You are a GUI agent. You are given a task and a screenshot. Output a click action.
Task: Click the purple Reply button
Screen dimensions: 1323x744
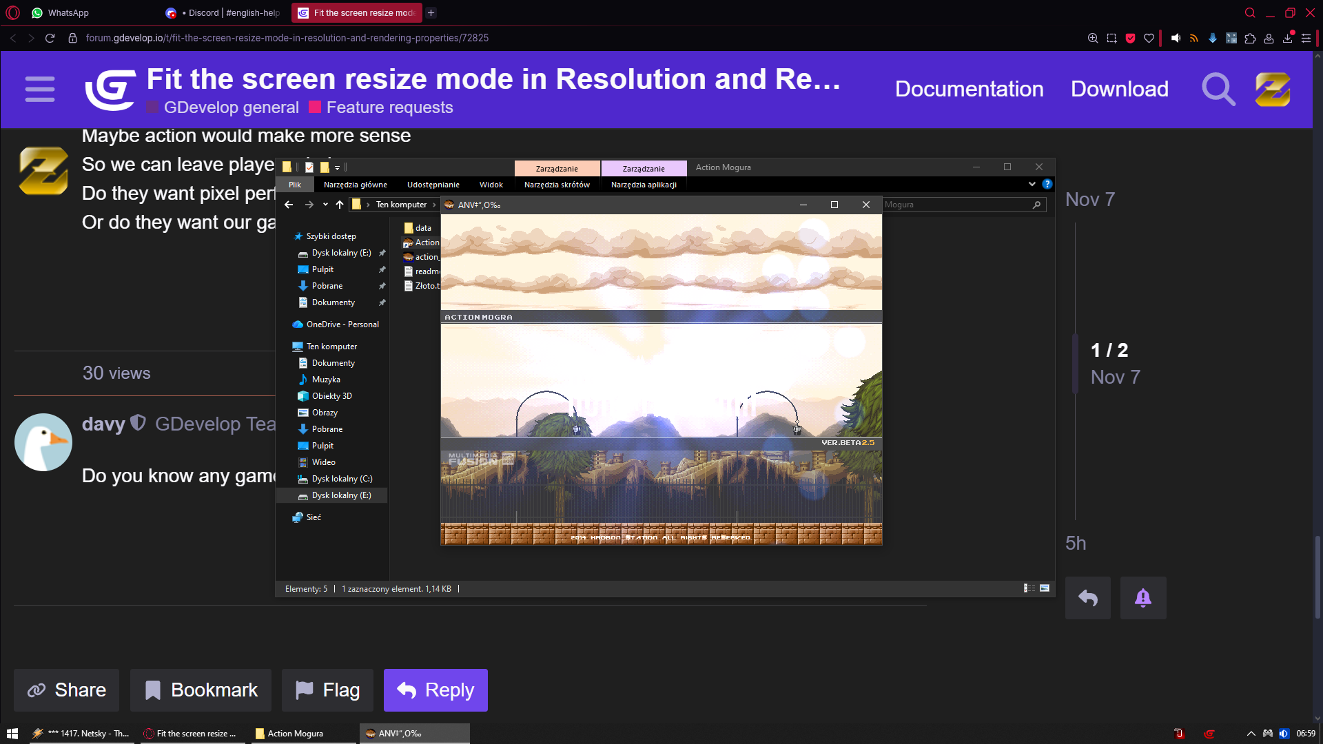[435, 690]
